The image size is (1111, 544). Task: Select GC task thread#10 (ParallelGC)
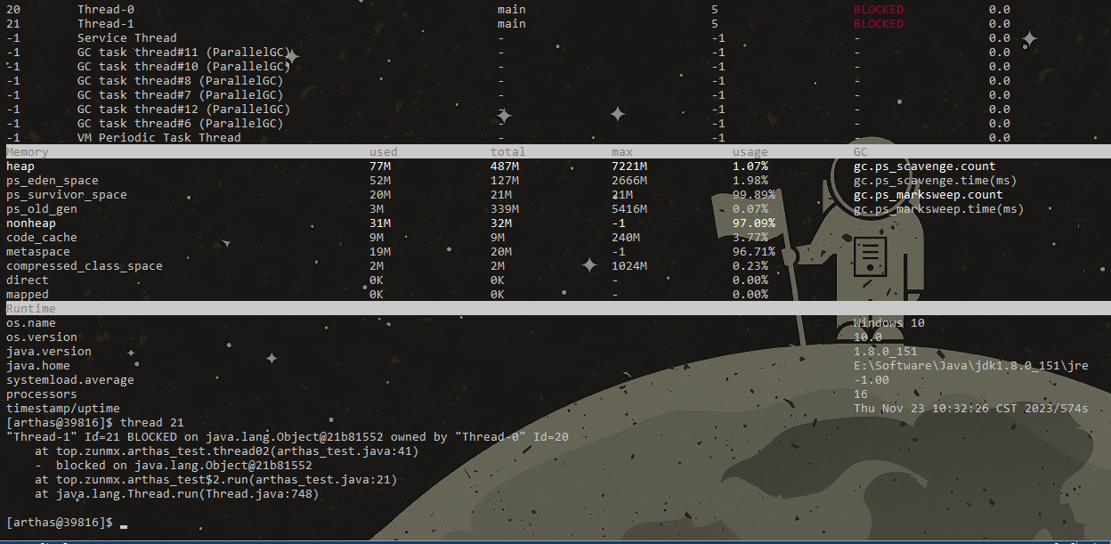(x=184, y=67)
